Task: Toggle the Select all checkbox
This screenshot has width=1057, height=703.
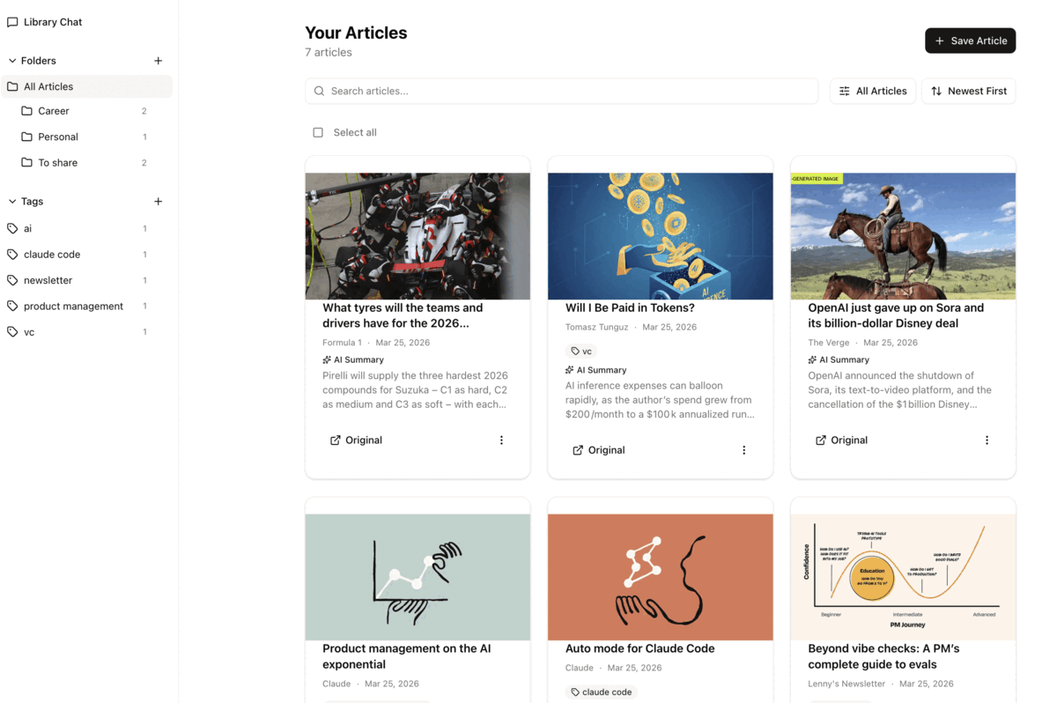Action: click(x=318, y=131)
